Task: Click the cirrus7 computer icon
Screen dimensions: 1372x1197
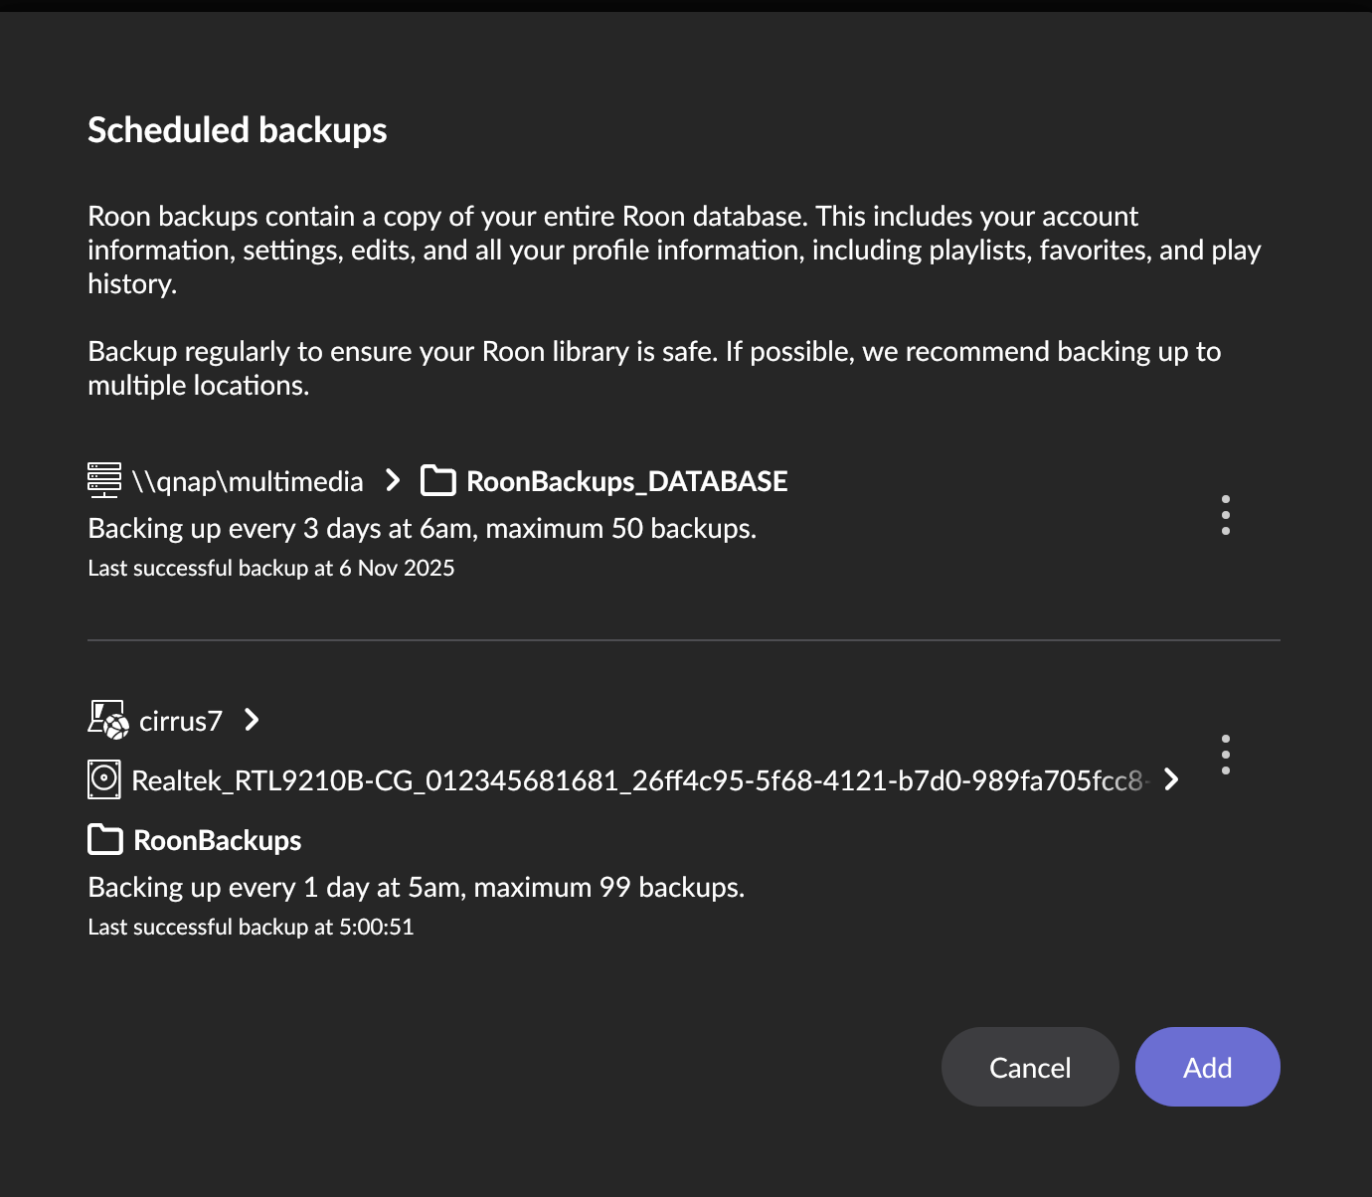Action: pos(107,720)
